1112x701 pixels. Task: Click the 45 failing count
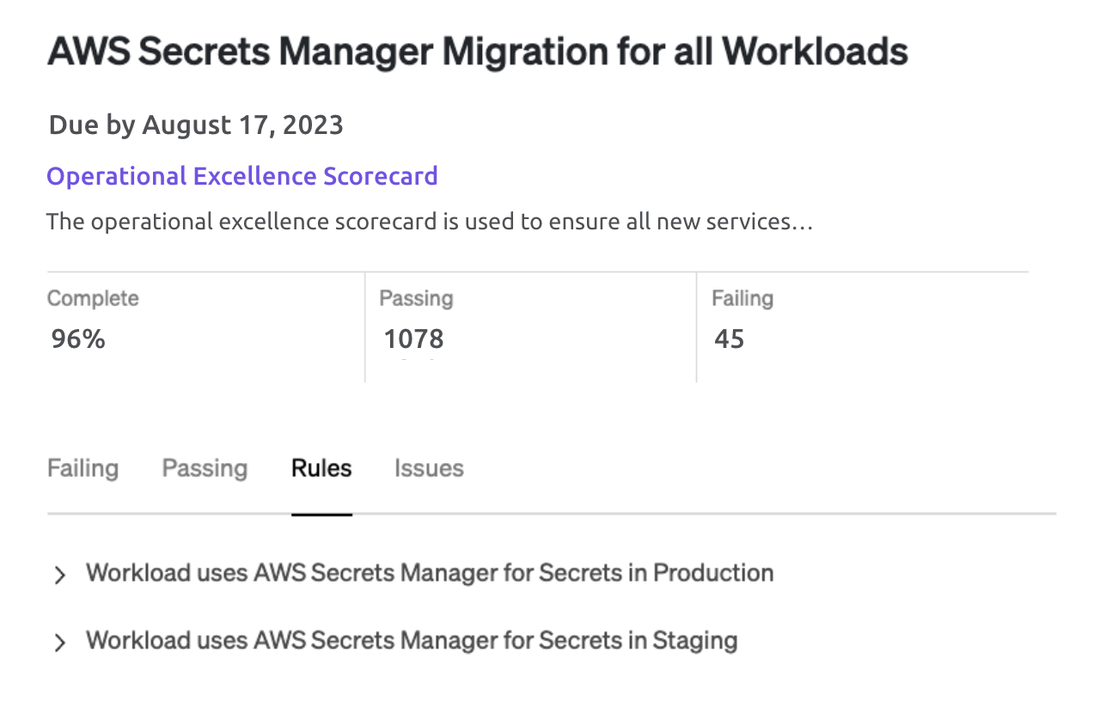(x=729, y=339)
